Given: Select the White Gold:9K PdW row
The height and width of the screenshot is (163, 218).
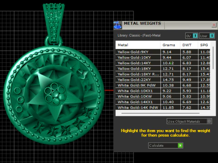Looking at the screenshot, I should click(x=163, y=85).
